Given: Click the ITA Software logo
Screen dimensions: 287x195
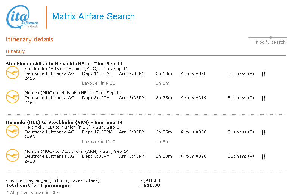Looking at the screenshot, I should pyautogui.click(x=22, y=17).
